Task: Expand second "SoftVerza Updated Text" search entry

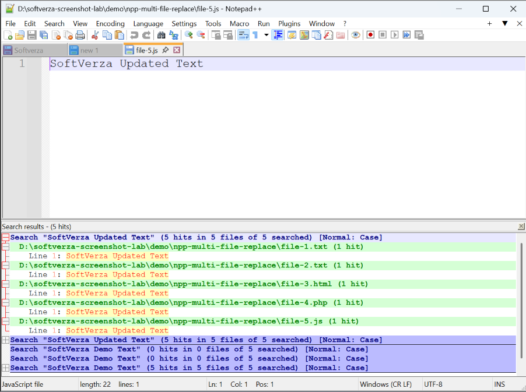Action: point(6,340)
